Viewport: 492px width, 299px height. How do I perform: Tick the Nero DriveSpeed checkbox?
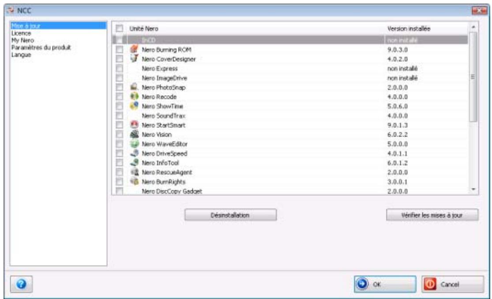click(x=119, y=153)
